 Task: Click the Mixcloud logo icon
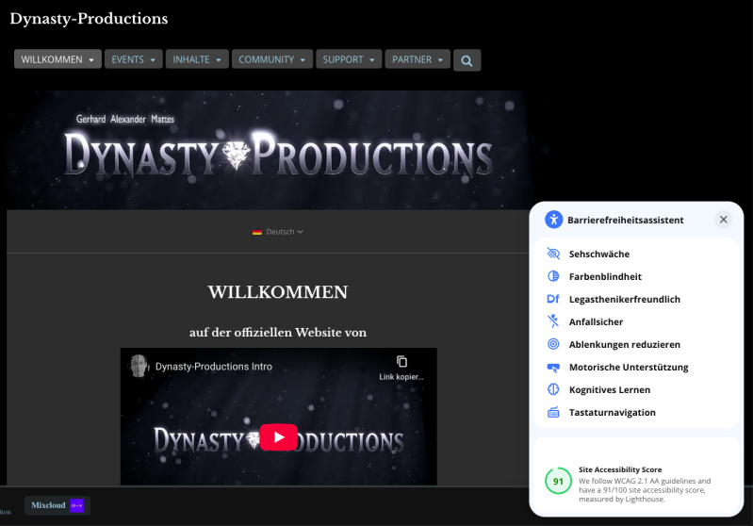pyautogui.click(x=77, y=505)
